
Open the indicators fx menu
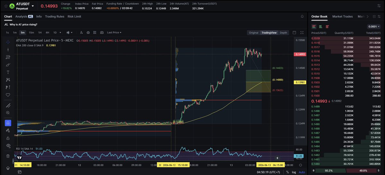(81, 32)
